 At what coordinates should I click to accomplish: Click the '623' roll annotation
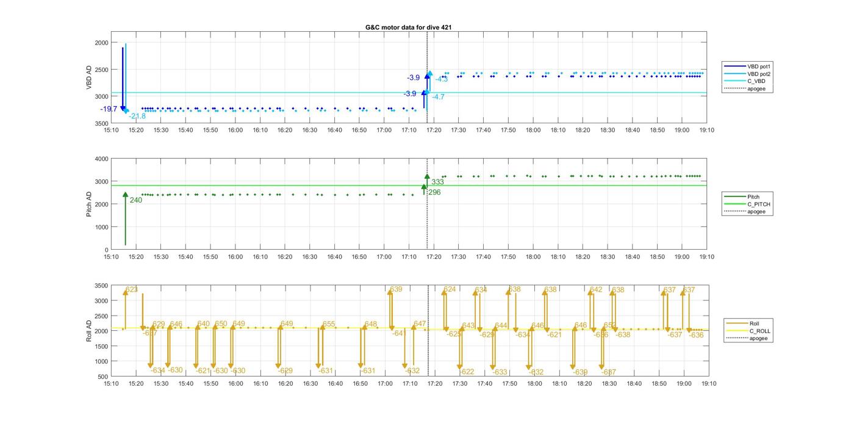coord(132,290)
